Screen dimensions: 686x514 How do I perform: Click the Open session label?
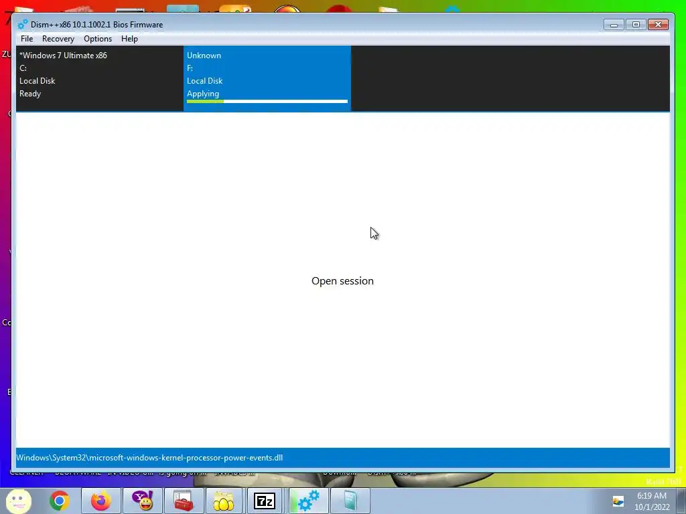342,281
